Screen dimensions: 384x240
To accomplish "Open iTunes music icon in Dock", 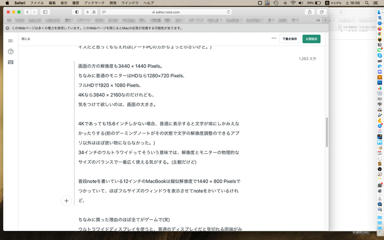I will pos(380,131).
